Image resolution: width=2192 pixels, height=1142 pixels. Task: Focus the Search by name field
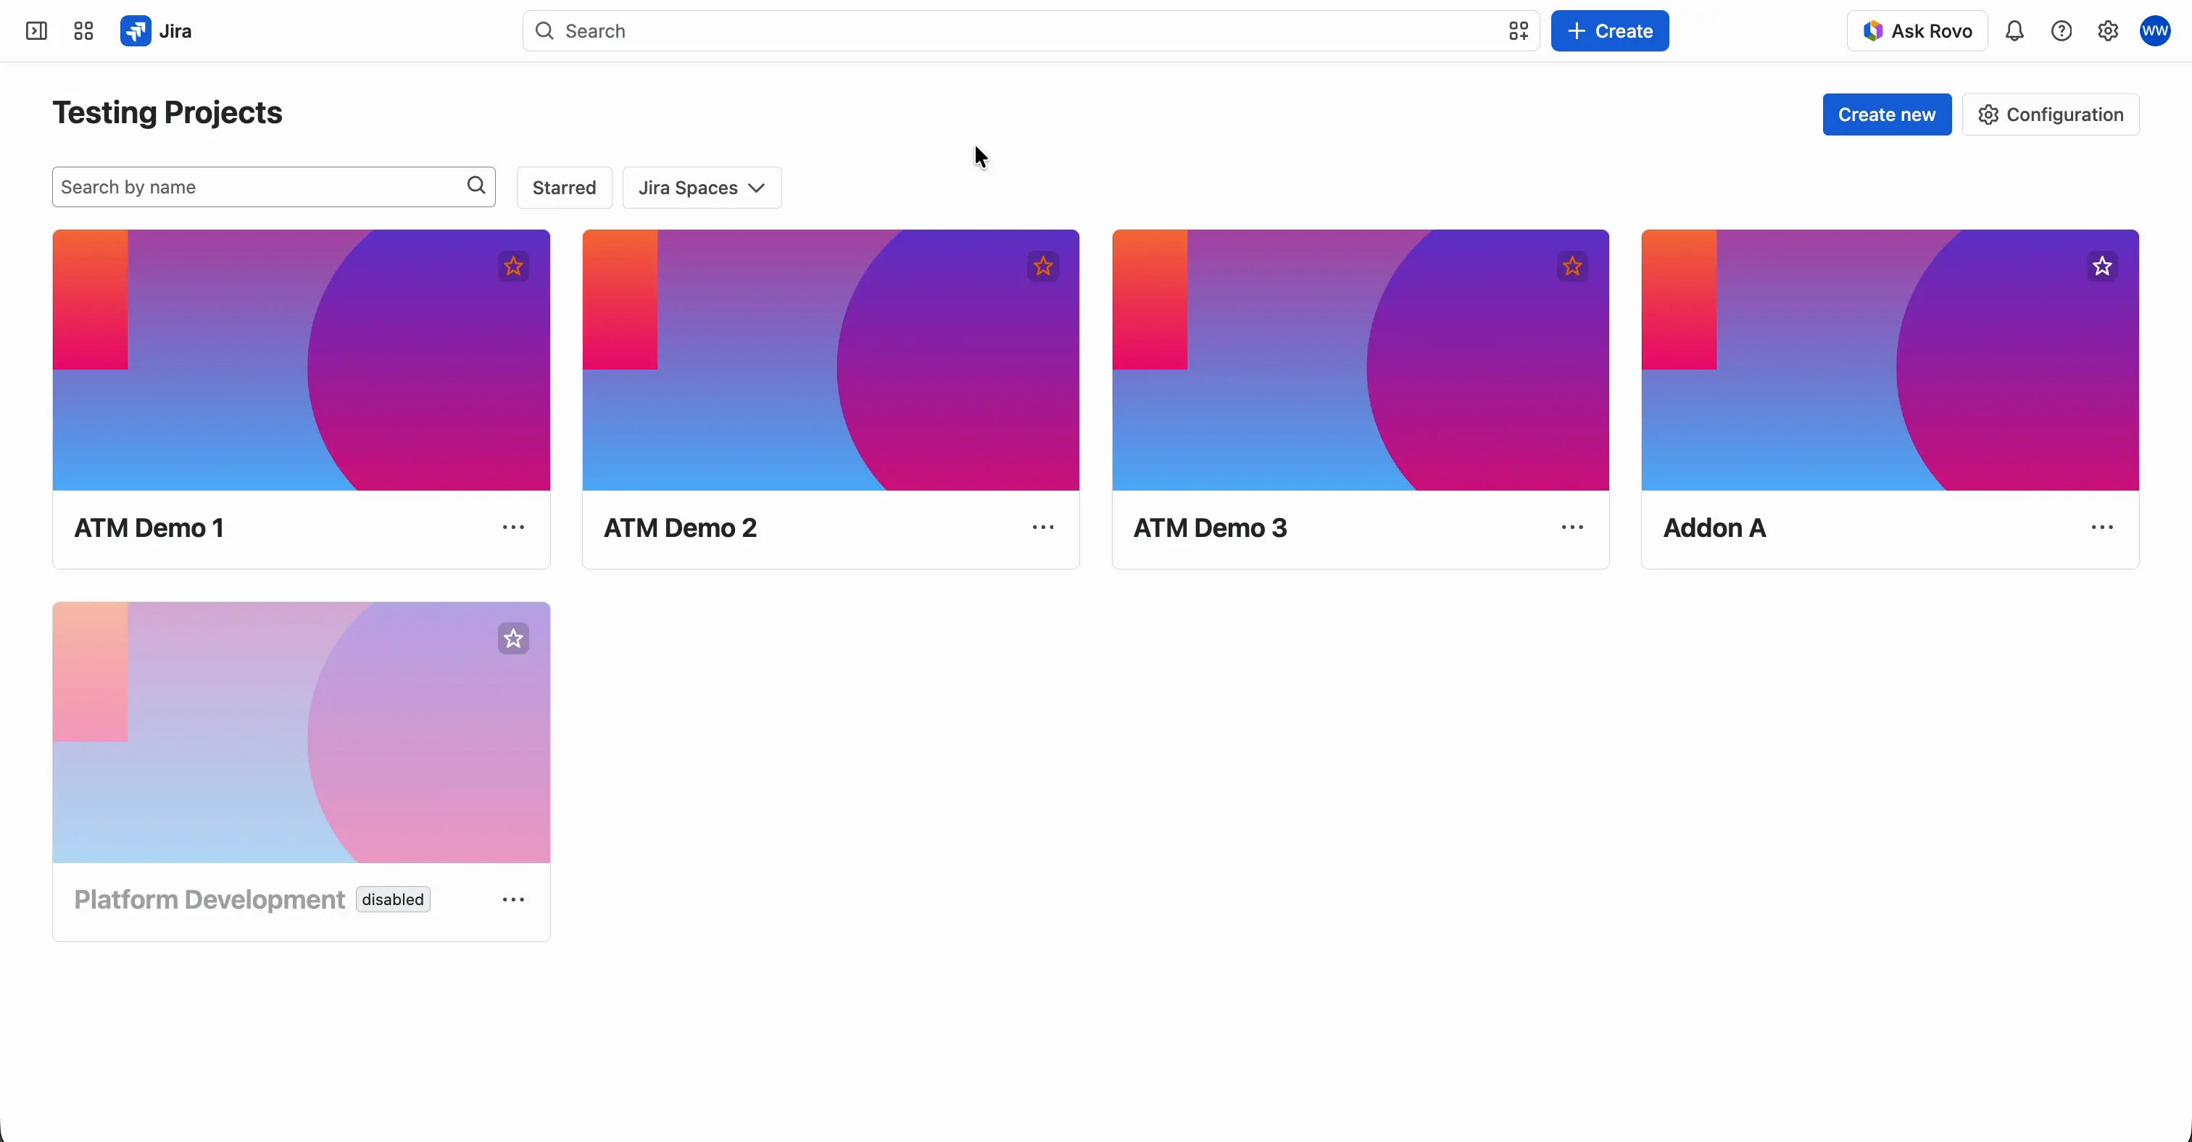[x=273, y=187]
